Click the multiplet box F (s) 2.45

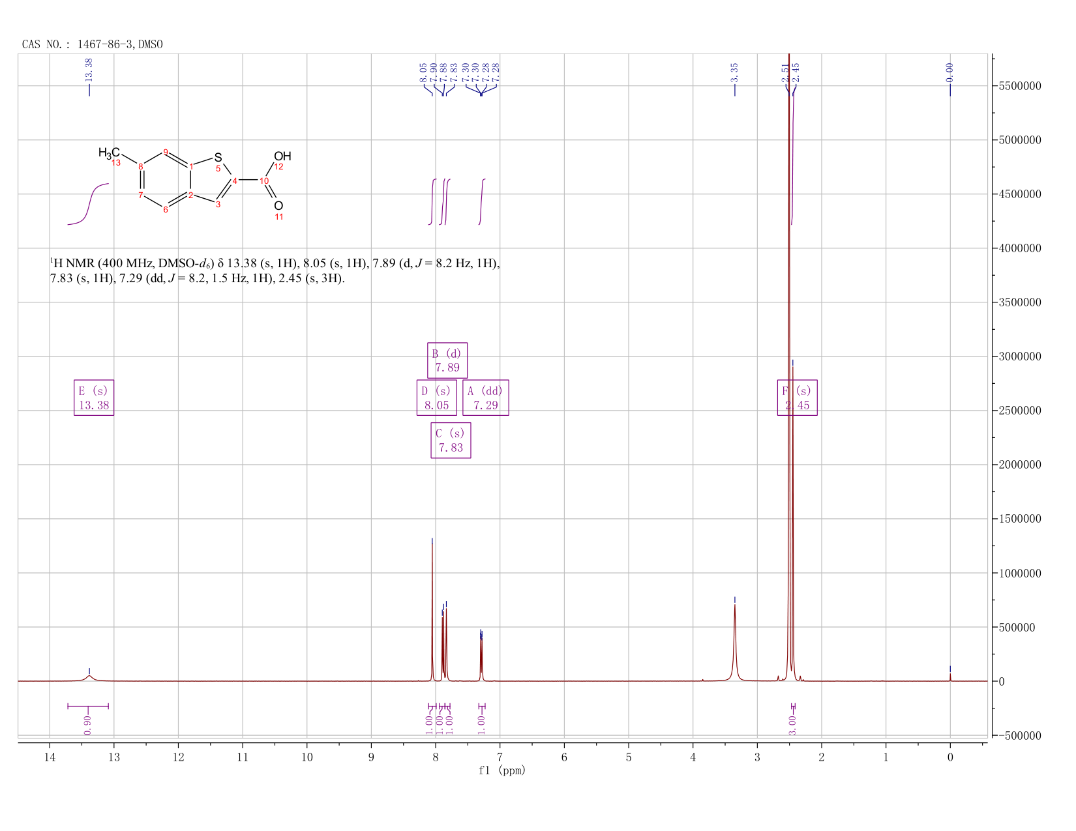tap(797, 398)
